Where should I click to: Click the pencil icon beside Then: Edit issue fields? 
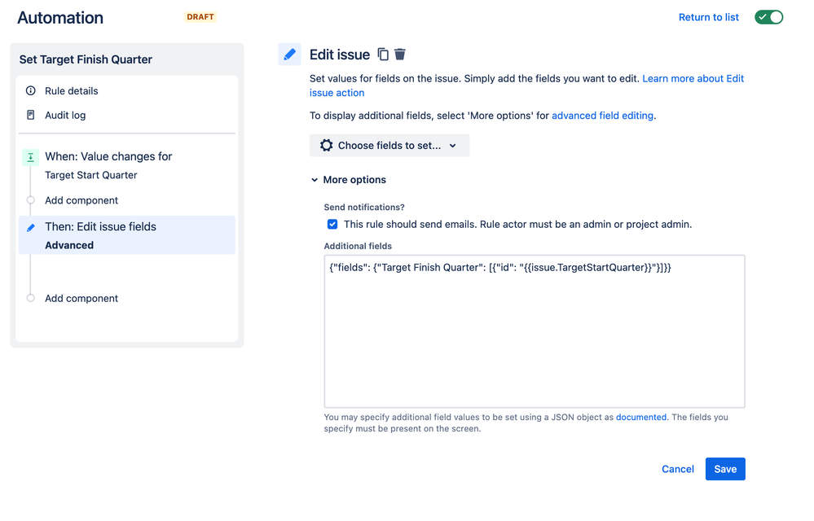click(31, 228)
